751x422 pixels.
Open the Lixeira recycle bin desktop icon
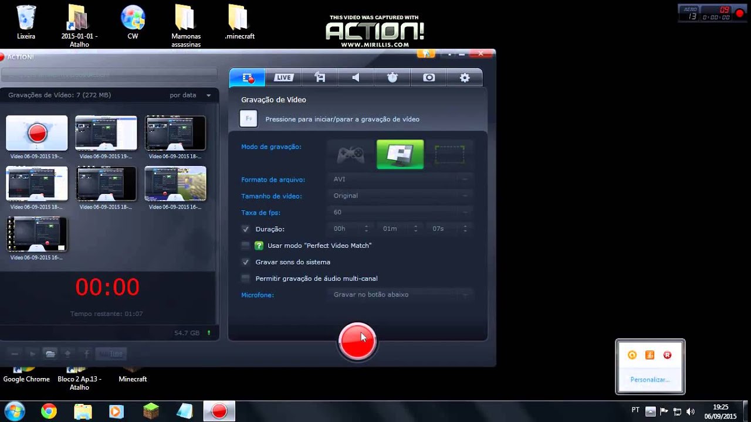(x=26, y=22)
